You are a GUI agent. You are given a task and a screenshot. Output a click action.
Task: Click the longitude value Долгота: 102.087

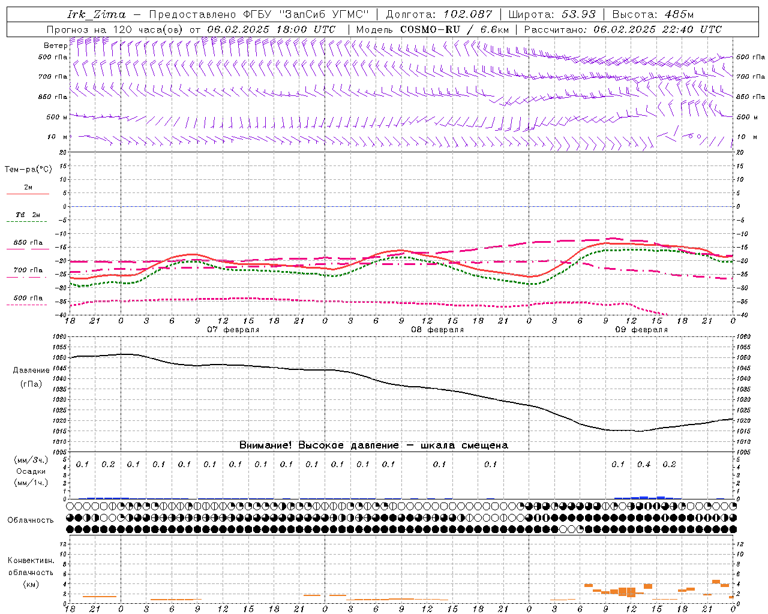(439, 14)
